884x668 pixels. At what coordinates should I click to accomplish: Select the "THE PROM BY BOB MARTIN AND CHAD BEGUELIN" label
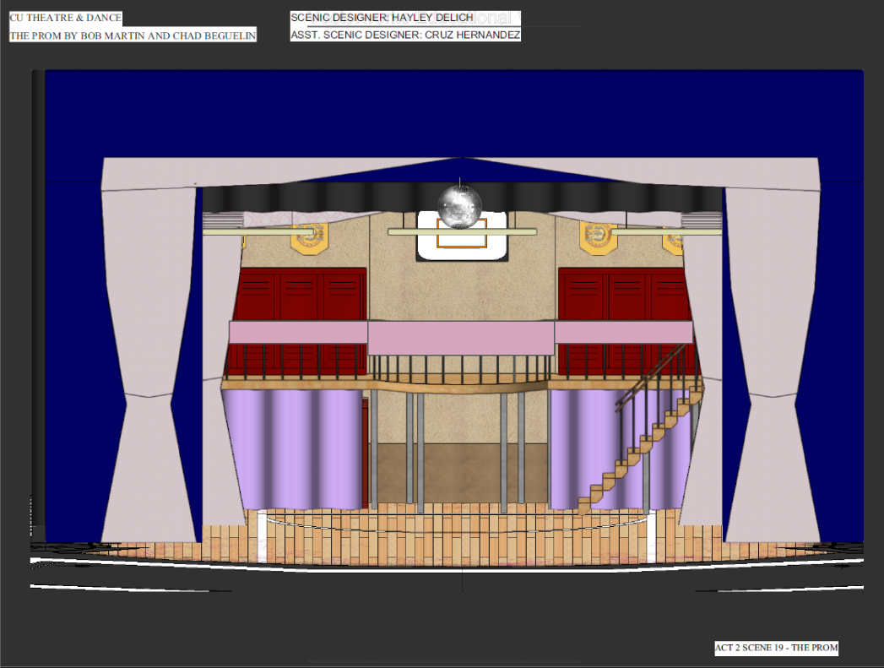coord(132,35)
